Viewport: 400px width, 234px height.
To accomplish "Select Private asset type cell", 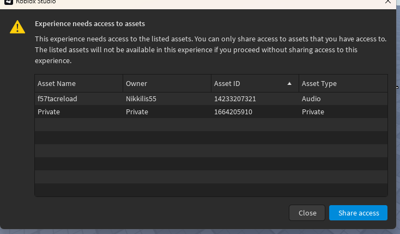I will [x=343, y=112].
